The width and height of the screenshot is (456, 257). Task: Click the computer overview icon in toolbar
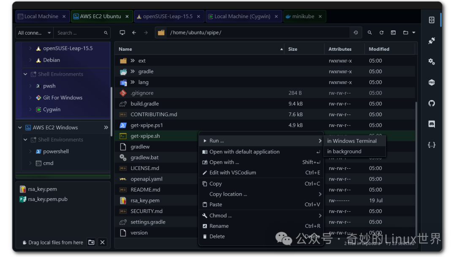point(122,33)
